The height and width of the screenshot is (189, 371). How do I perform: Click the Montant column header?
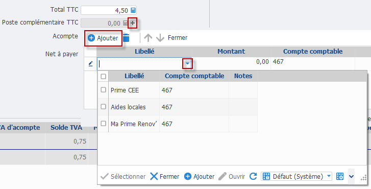(231, 52)
